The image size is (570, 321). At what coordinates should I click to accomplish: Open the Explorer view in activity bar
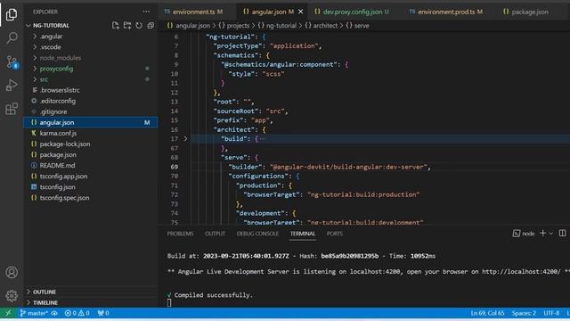click(12, 14)
